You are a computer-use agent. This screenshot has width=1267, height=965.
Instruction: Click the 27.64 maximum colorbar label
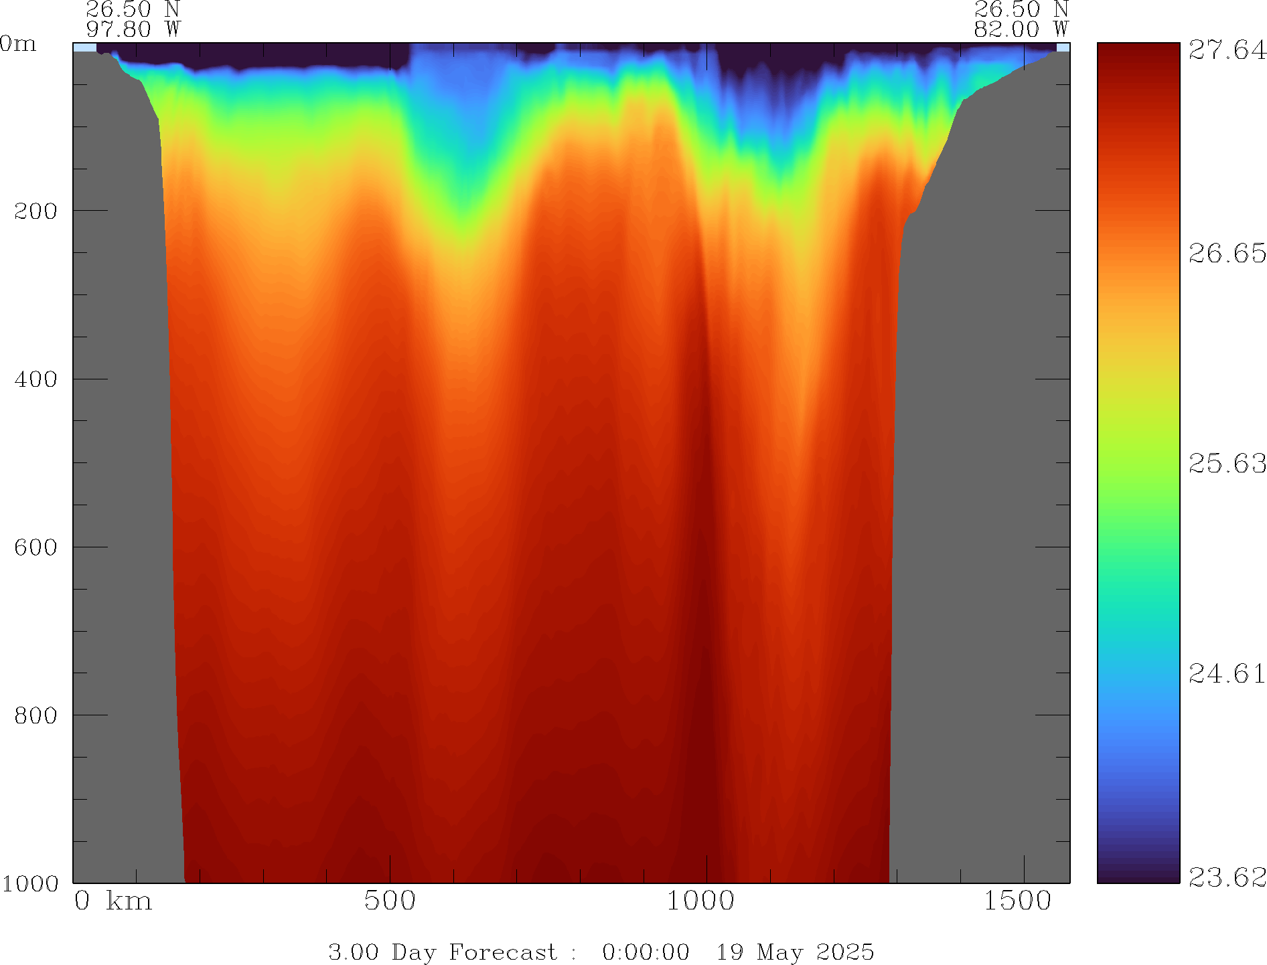tap(1227, 50)
